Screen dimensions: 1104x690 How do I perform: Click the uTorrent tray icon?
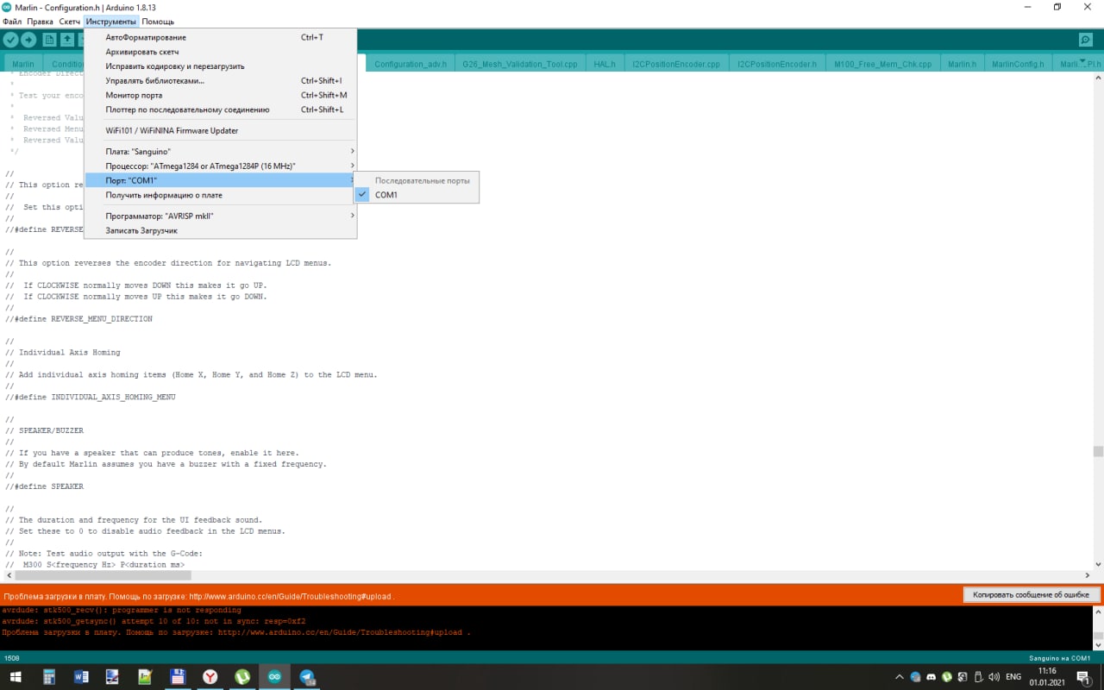click(947, 677)
